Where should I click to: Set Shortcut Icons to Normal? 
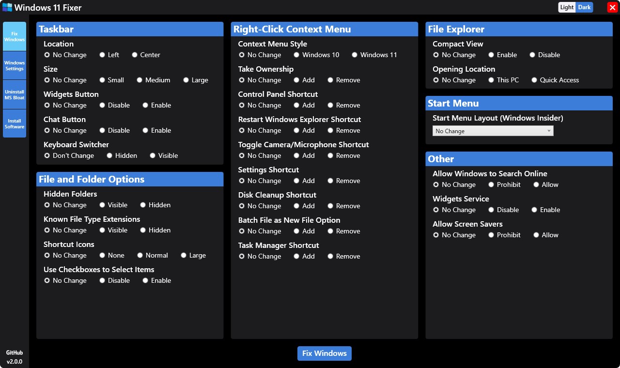[x=153, y=255]
